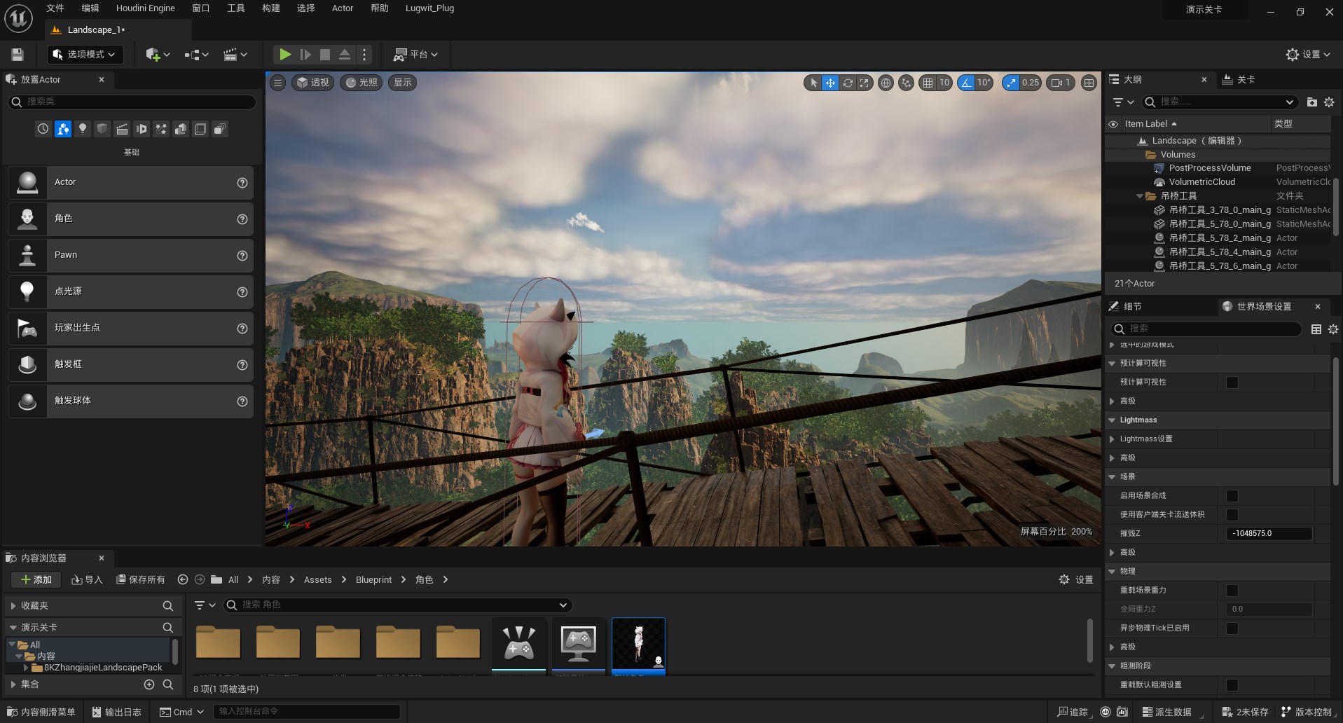Image resolution: width=1343 pixels, height=723 pixels.
Task: Click the 光照 lit mode button
Action: pyautogui.click(x=361, y=83)
